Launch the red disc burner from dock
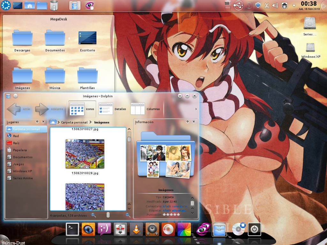This screenshot has height=245, width=327. pyautogui.click(x=168, y=229)
